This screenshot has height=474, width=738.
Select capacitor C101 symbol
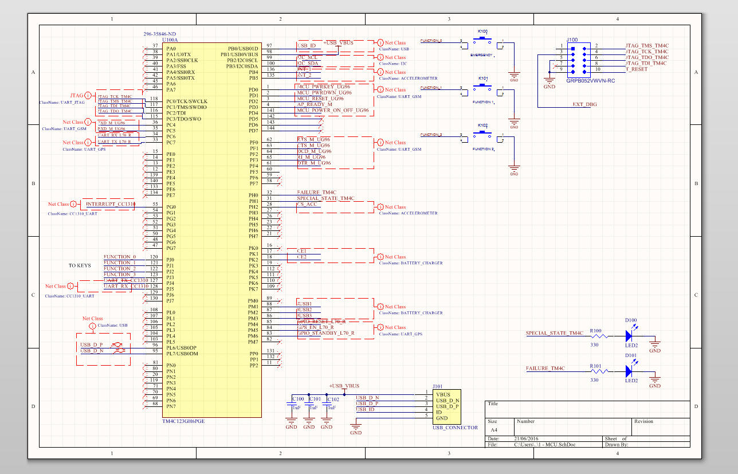click(x=309, y=404)
